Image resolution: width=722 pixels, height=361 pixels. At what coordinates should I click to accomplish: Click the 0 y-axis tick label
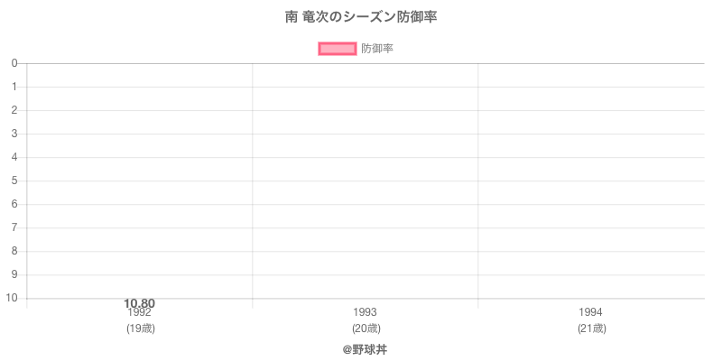click(x=15, y=63)
